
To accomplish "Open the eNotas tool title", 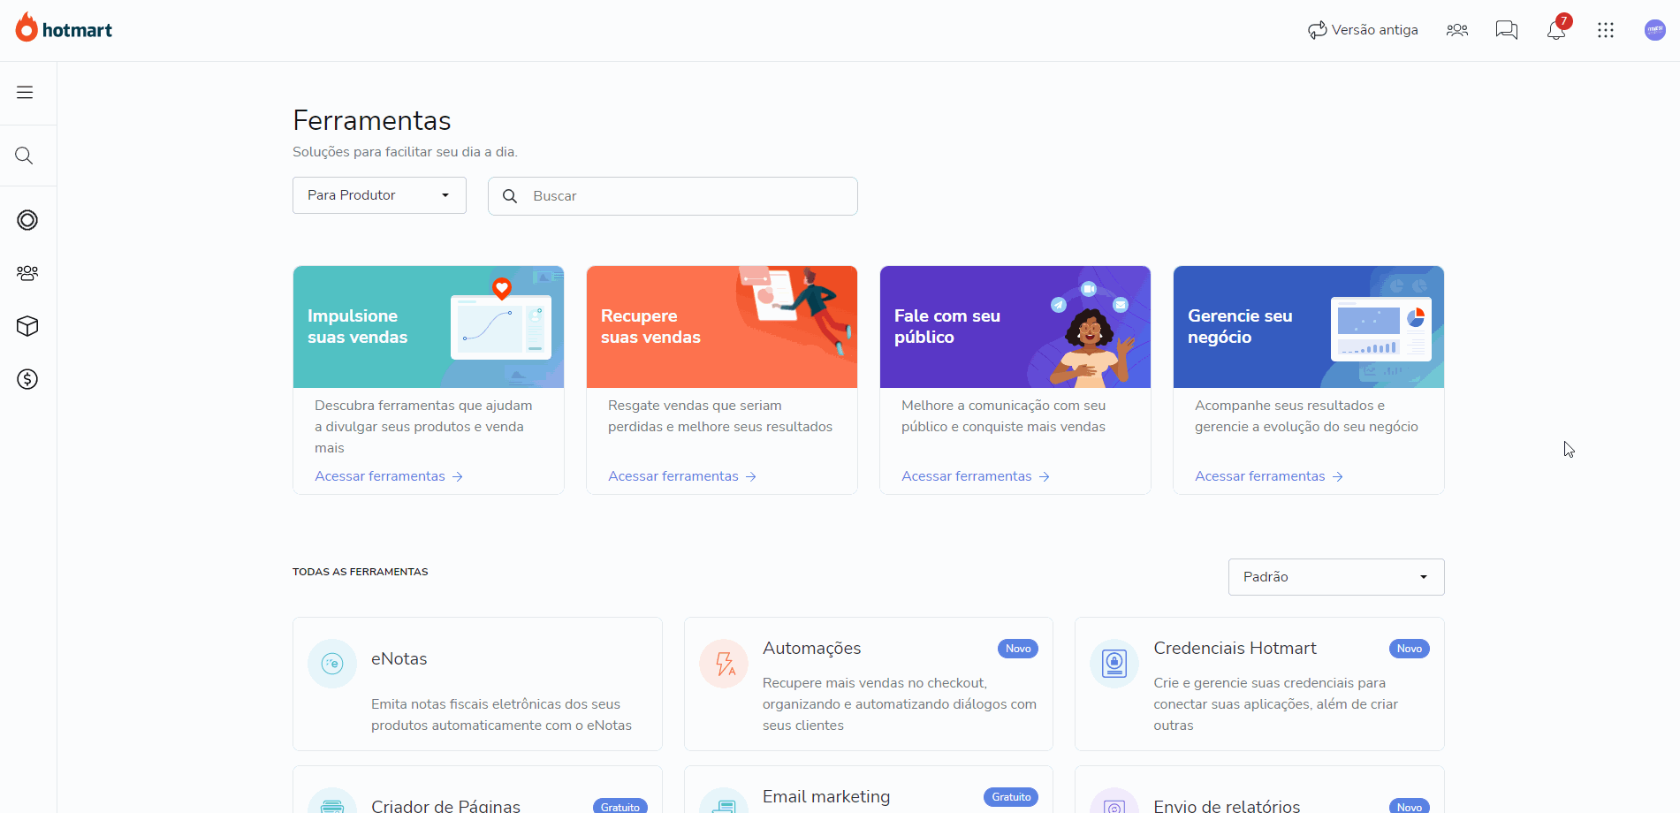I will (x=399, y=658).
